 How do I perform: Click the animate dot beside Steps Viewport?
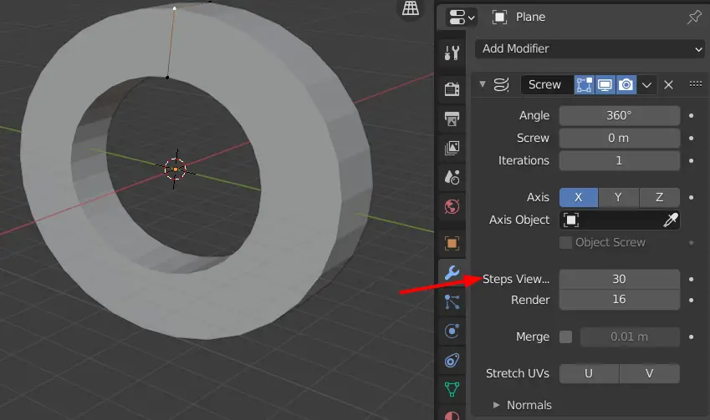pyautogui.click(x=691, y=280)
